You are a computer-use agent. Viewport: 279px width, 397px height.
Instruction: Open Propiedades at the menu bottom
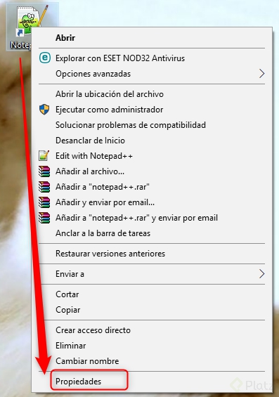coord(78,382)
